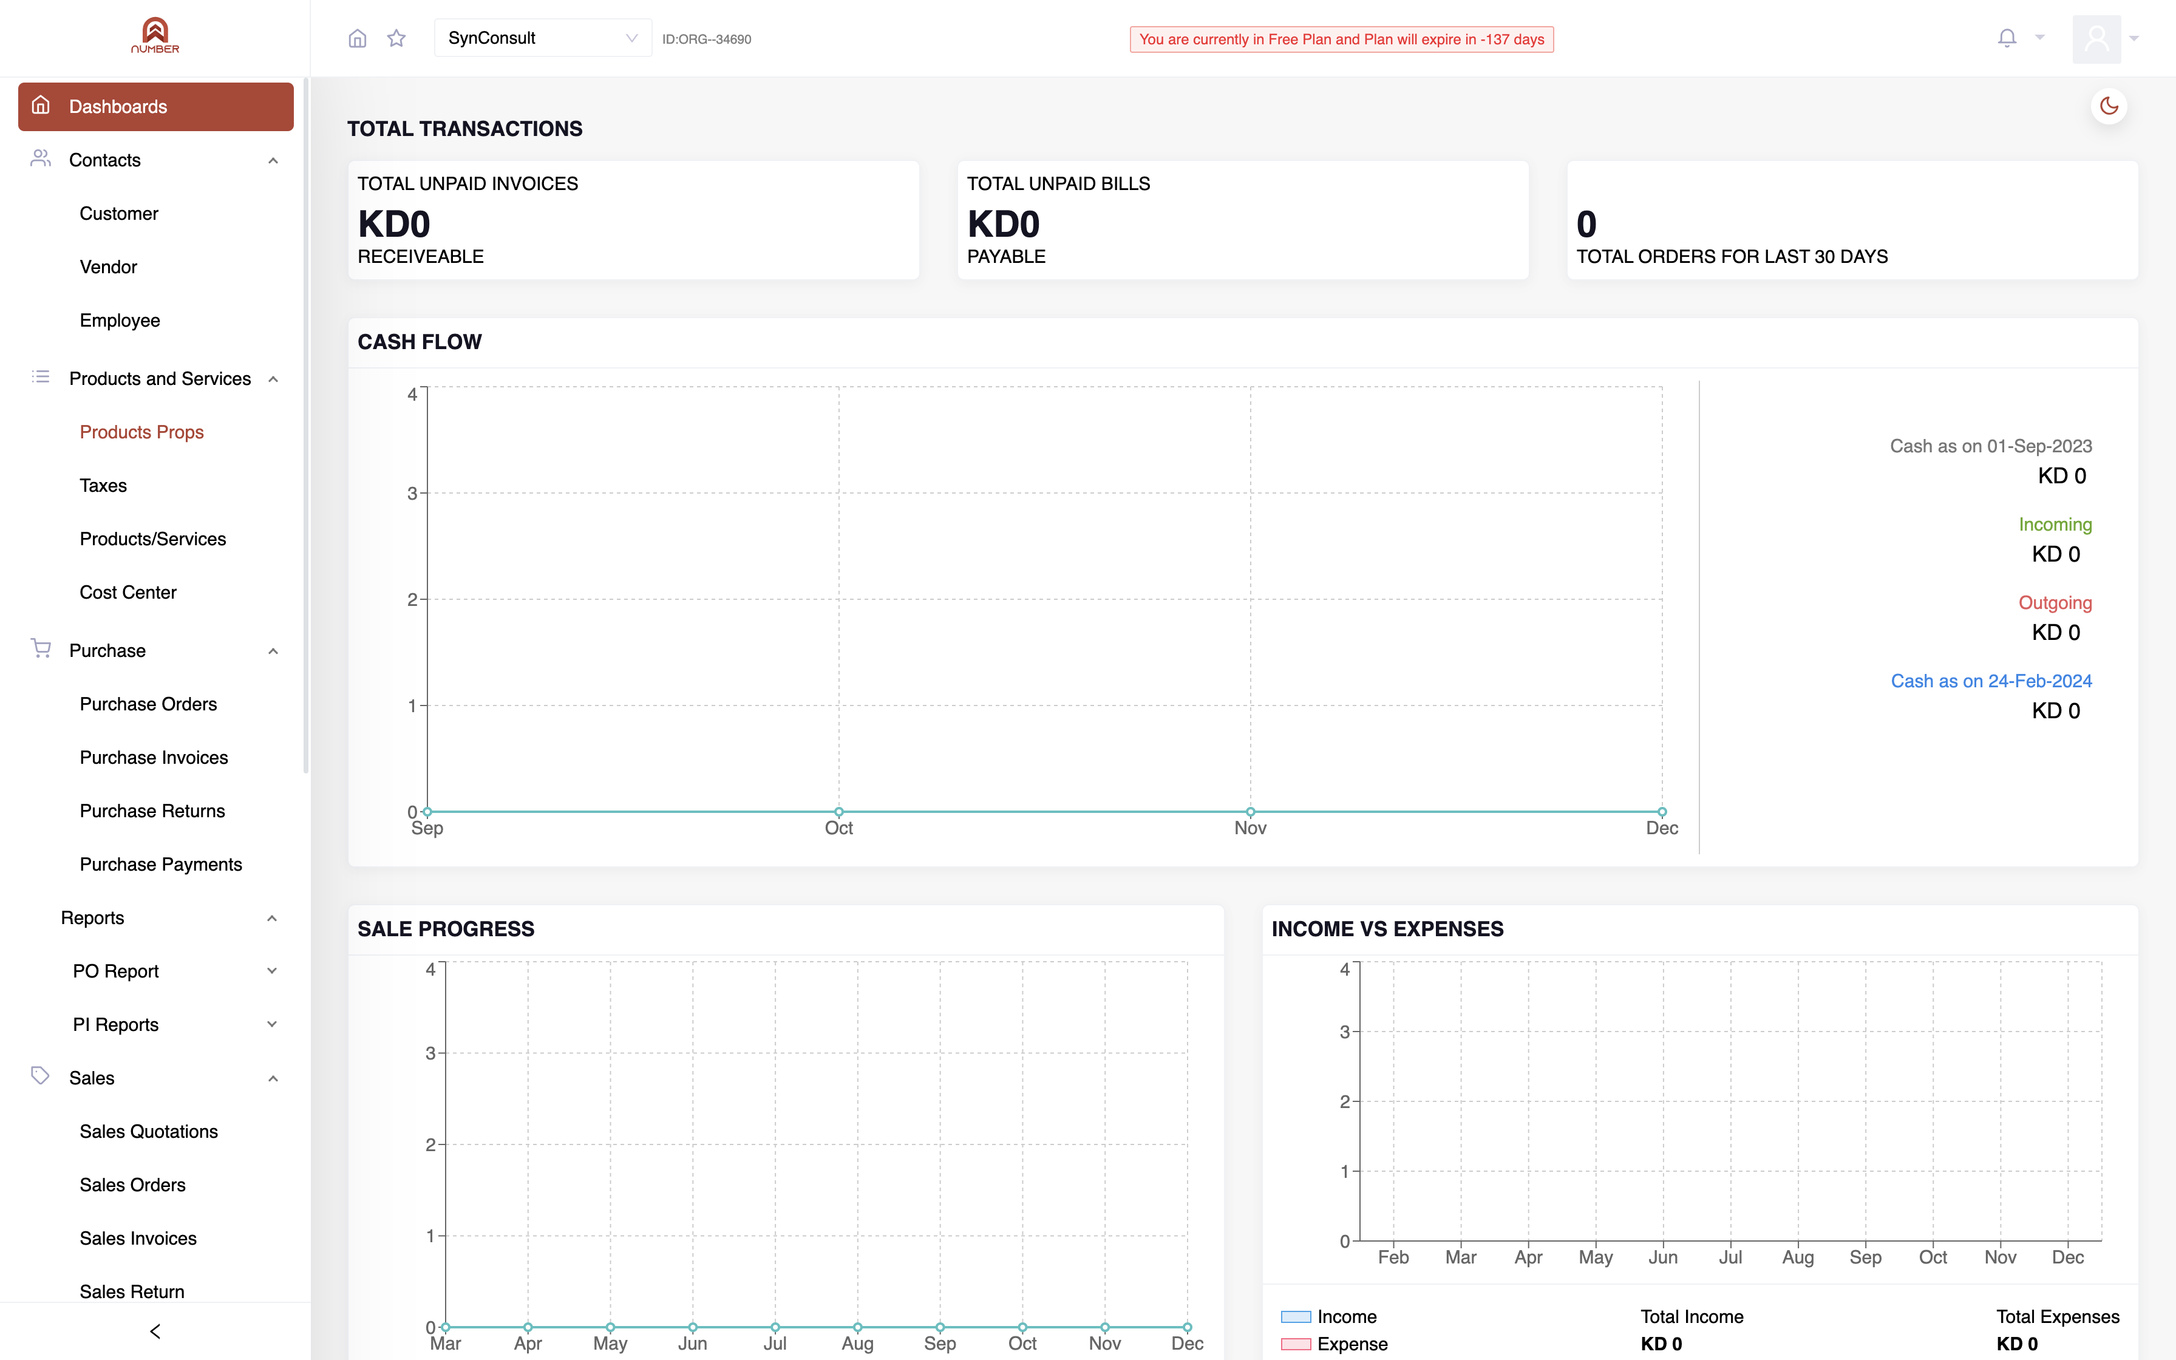Open Purchase Returns
Viewport: 2176px width, 1360px height.
[x=152, y=811]
